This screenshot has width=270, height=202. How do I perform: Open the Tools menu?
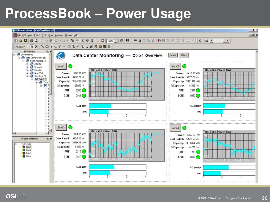point(44,35)
